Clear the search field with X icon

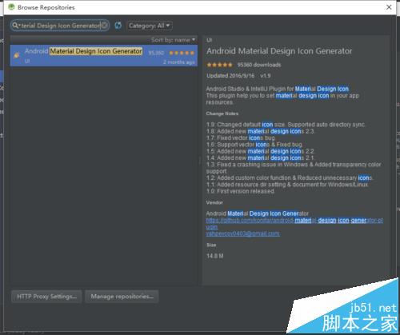tap(105, 26)
